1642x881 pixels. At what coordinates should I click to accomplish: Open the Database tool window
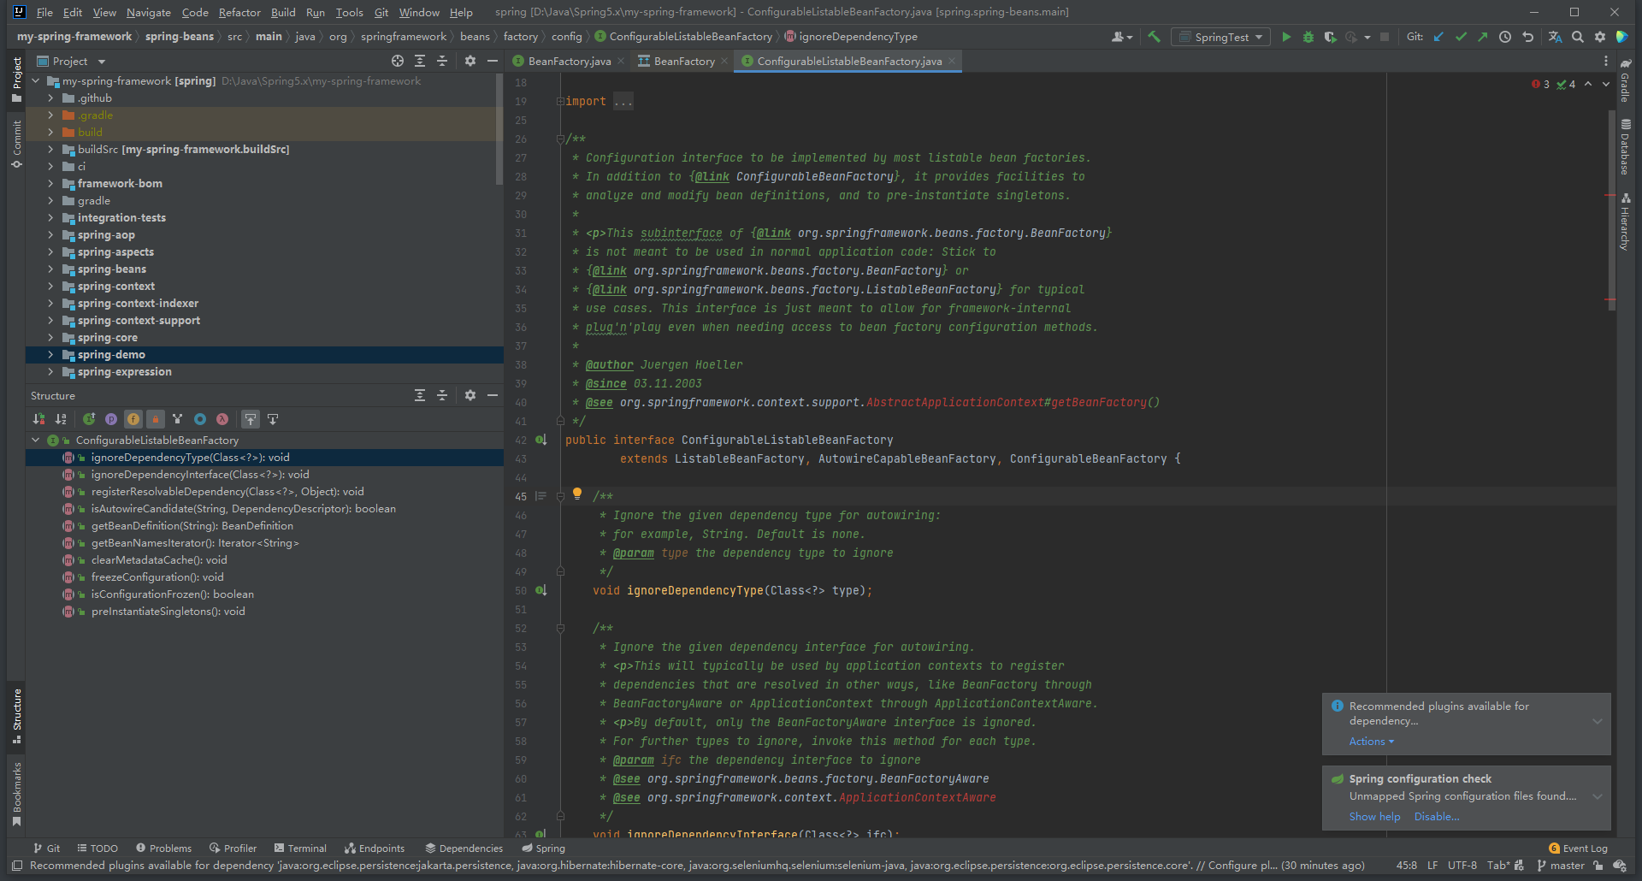point(1625,146)
